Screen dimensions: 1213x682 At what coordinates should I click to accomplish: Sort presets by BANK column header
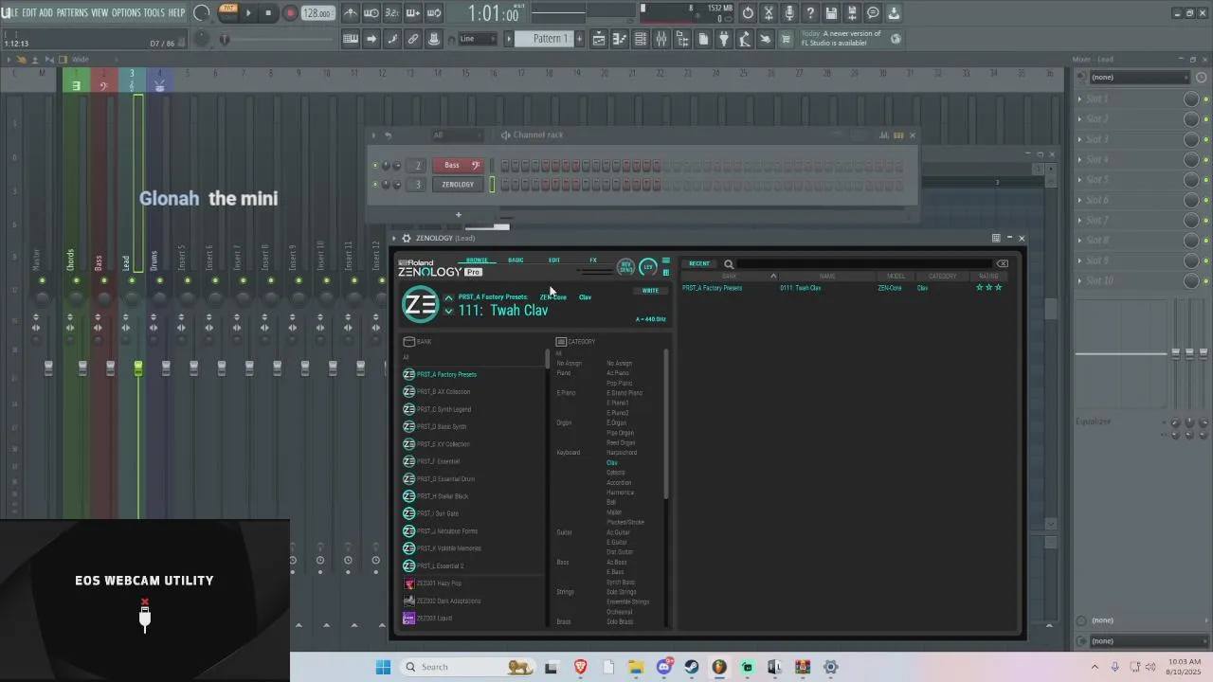[x=729, y=277]
